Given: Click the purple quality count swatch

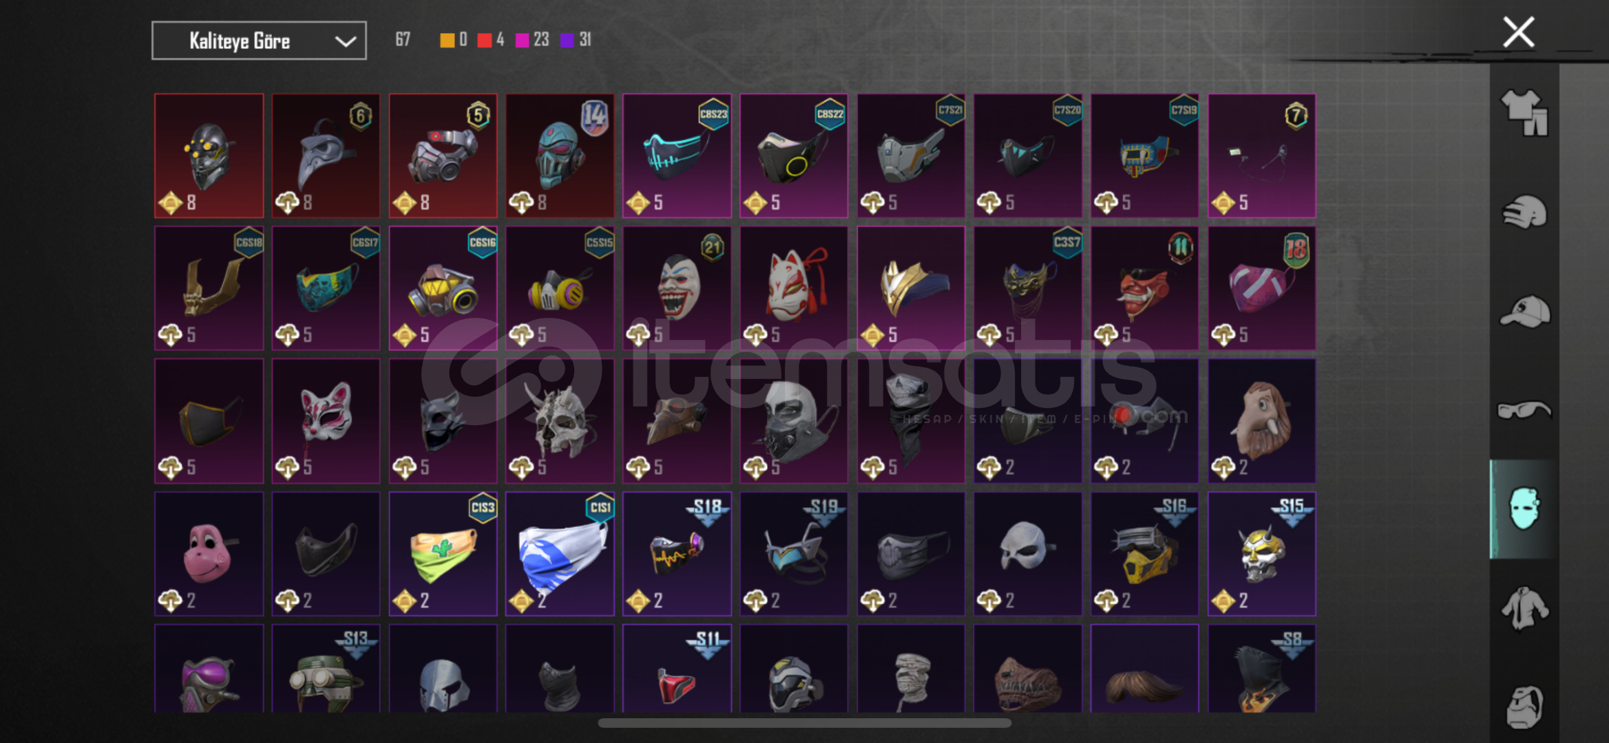Looking at the screenshot, I should pos(567,41).
